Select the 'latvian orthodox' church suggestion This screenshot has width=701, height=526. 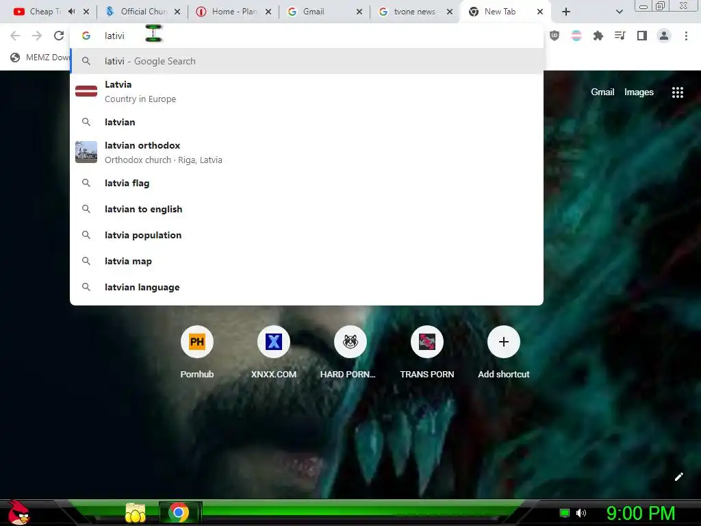pos(307,152)
